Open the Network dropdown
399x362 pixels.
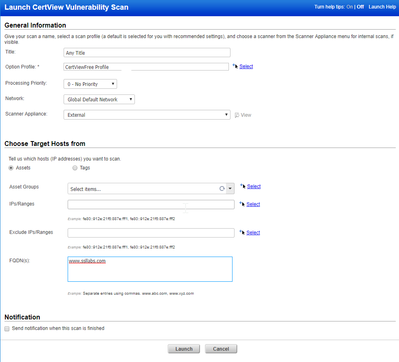130,99
